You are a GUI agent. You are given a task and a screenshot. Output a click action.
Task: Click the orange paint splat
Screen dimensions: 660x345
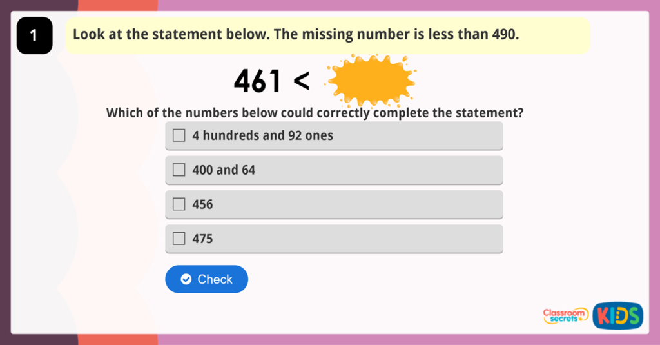pos(370,81)
